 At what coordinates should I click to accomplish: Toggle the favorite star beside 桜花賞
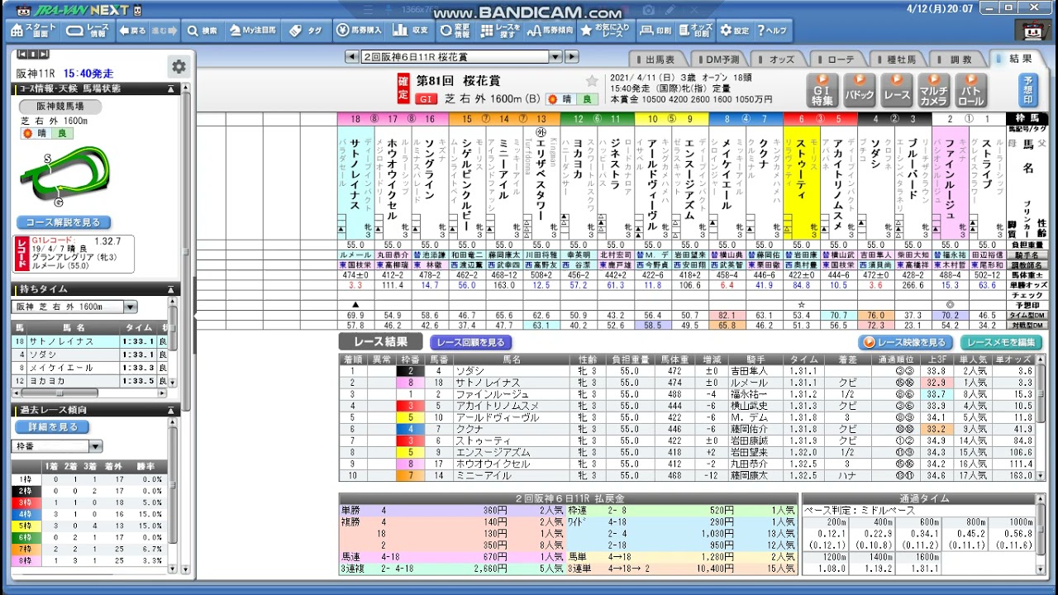click(592, 81)
